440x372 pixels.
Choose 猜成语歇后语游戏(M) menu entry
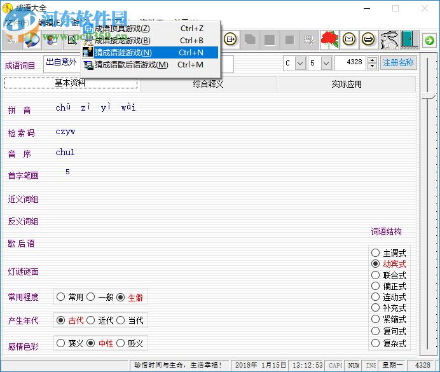pos(150,65)
